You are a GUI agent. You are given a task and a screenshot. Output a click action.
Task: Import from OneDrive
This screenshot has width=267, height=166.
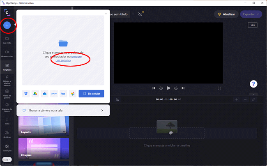point(44,94)
